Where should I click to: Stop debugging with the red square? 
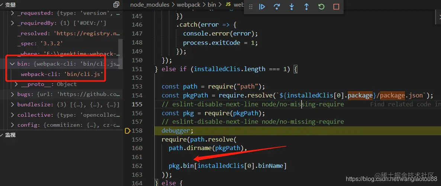(336, 7)
